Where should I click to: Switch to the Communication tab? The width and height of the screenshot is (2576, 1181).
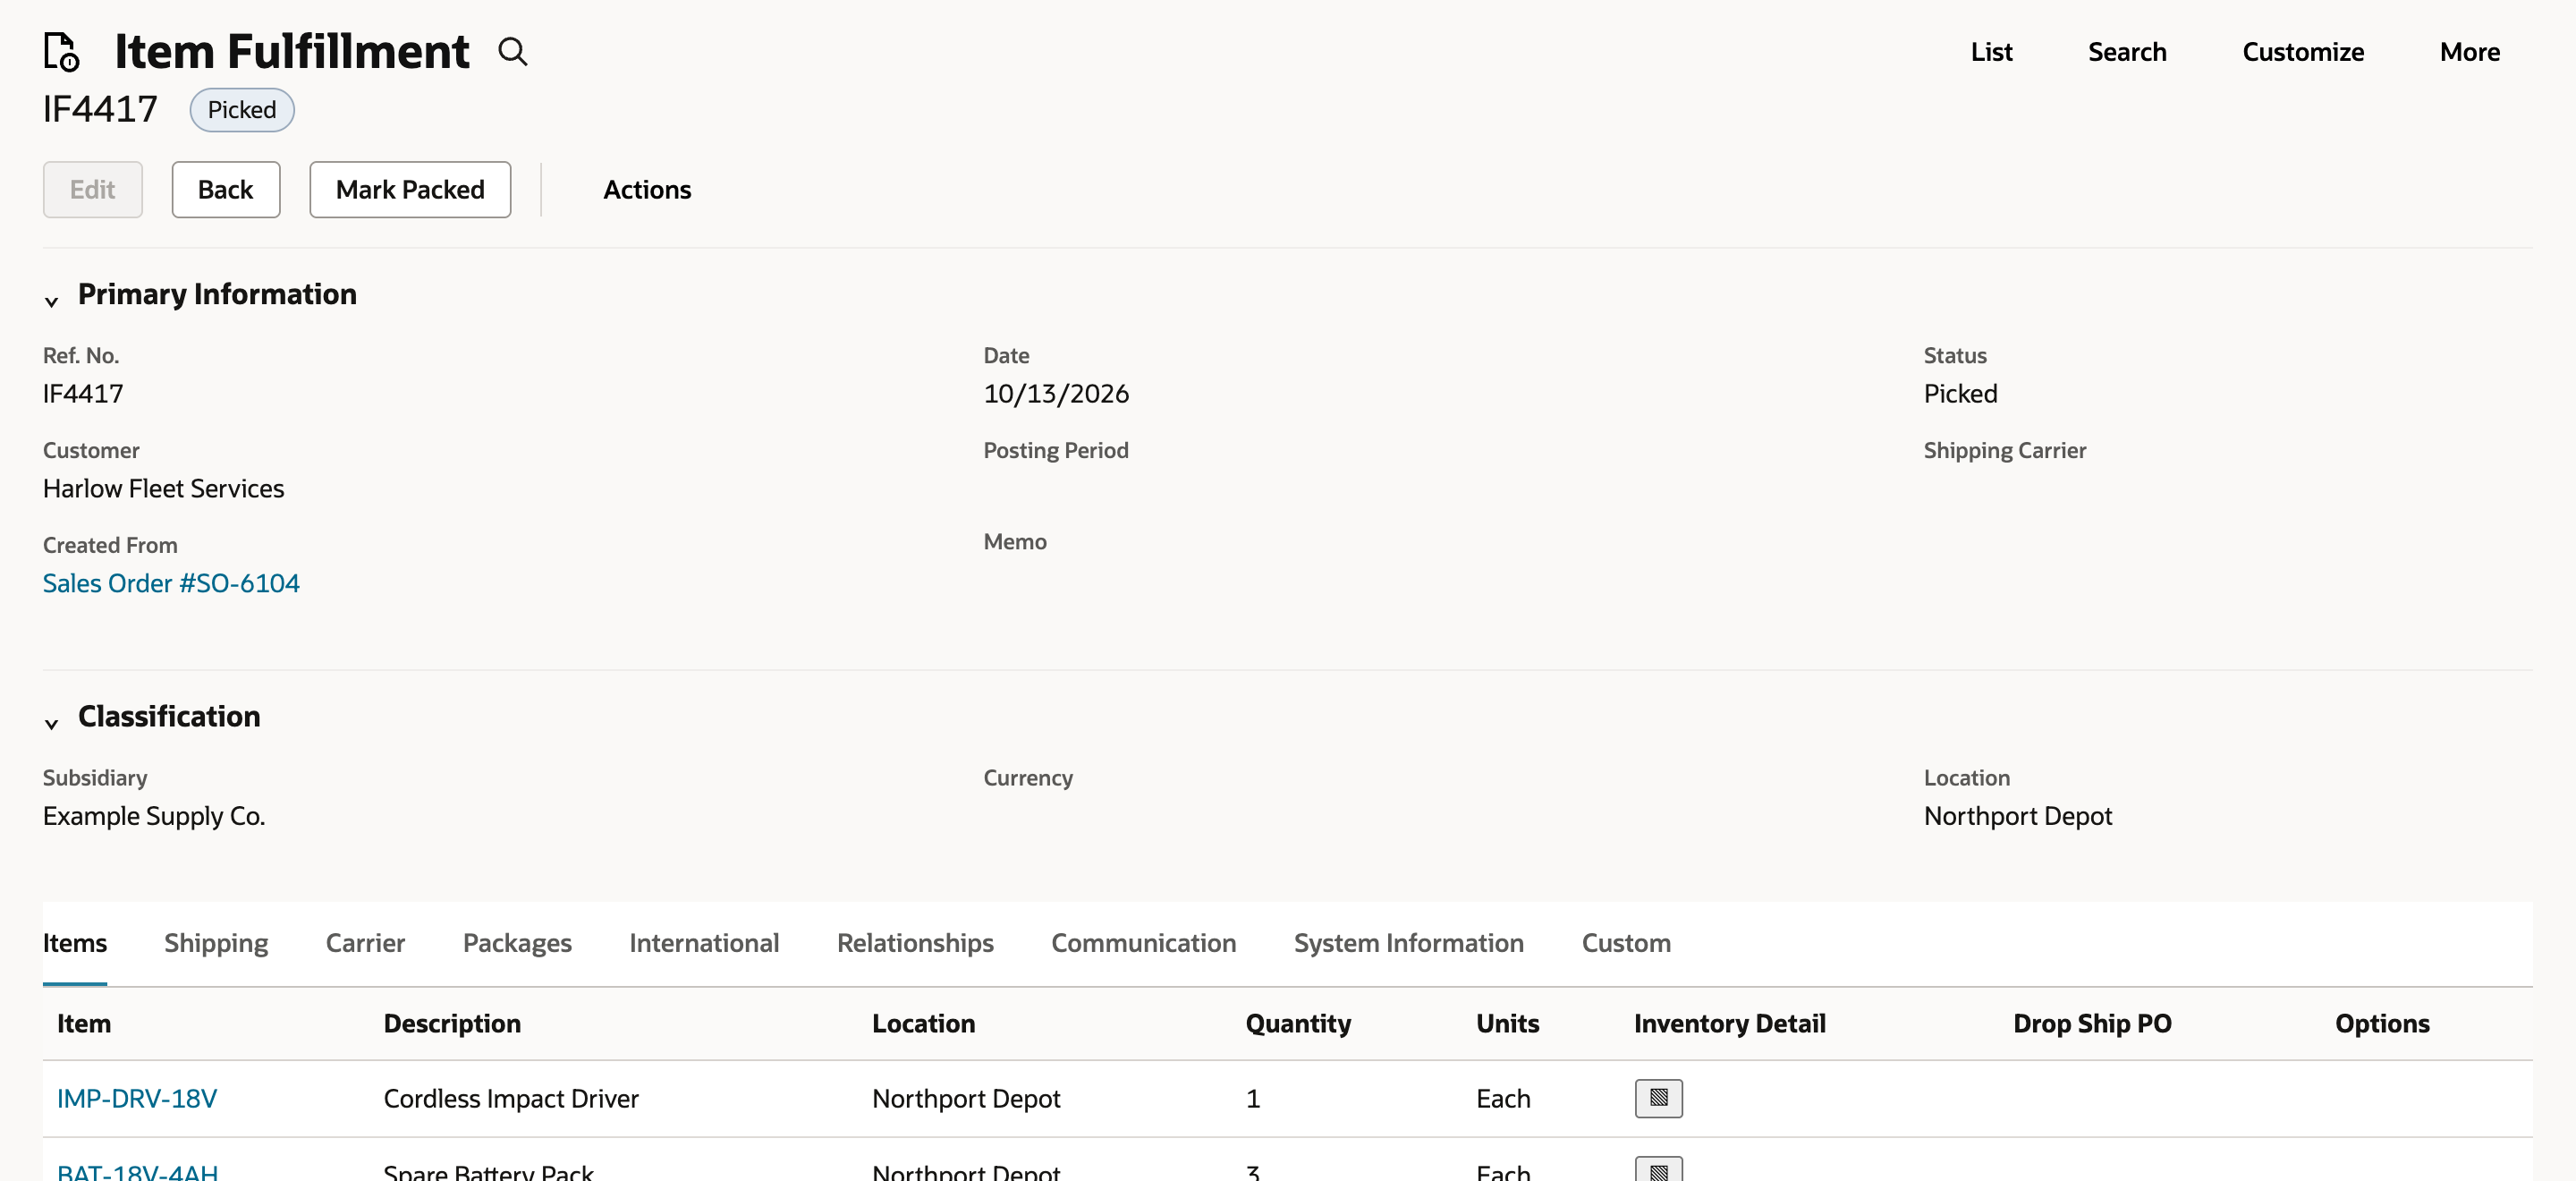click(1143, 942)
